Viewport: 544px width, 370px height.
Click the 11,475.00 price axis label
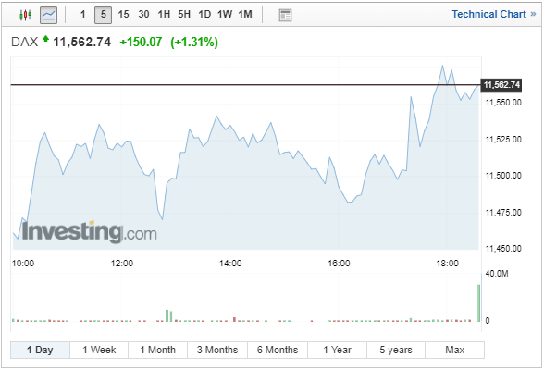pos(503,212)
